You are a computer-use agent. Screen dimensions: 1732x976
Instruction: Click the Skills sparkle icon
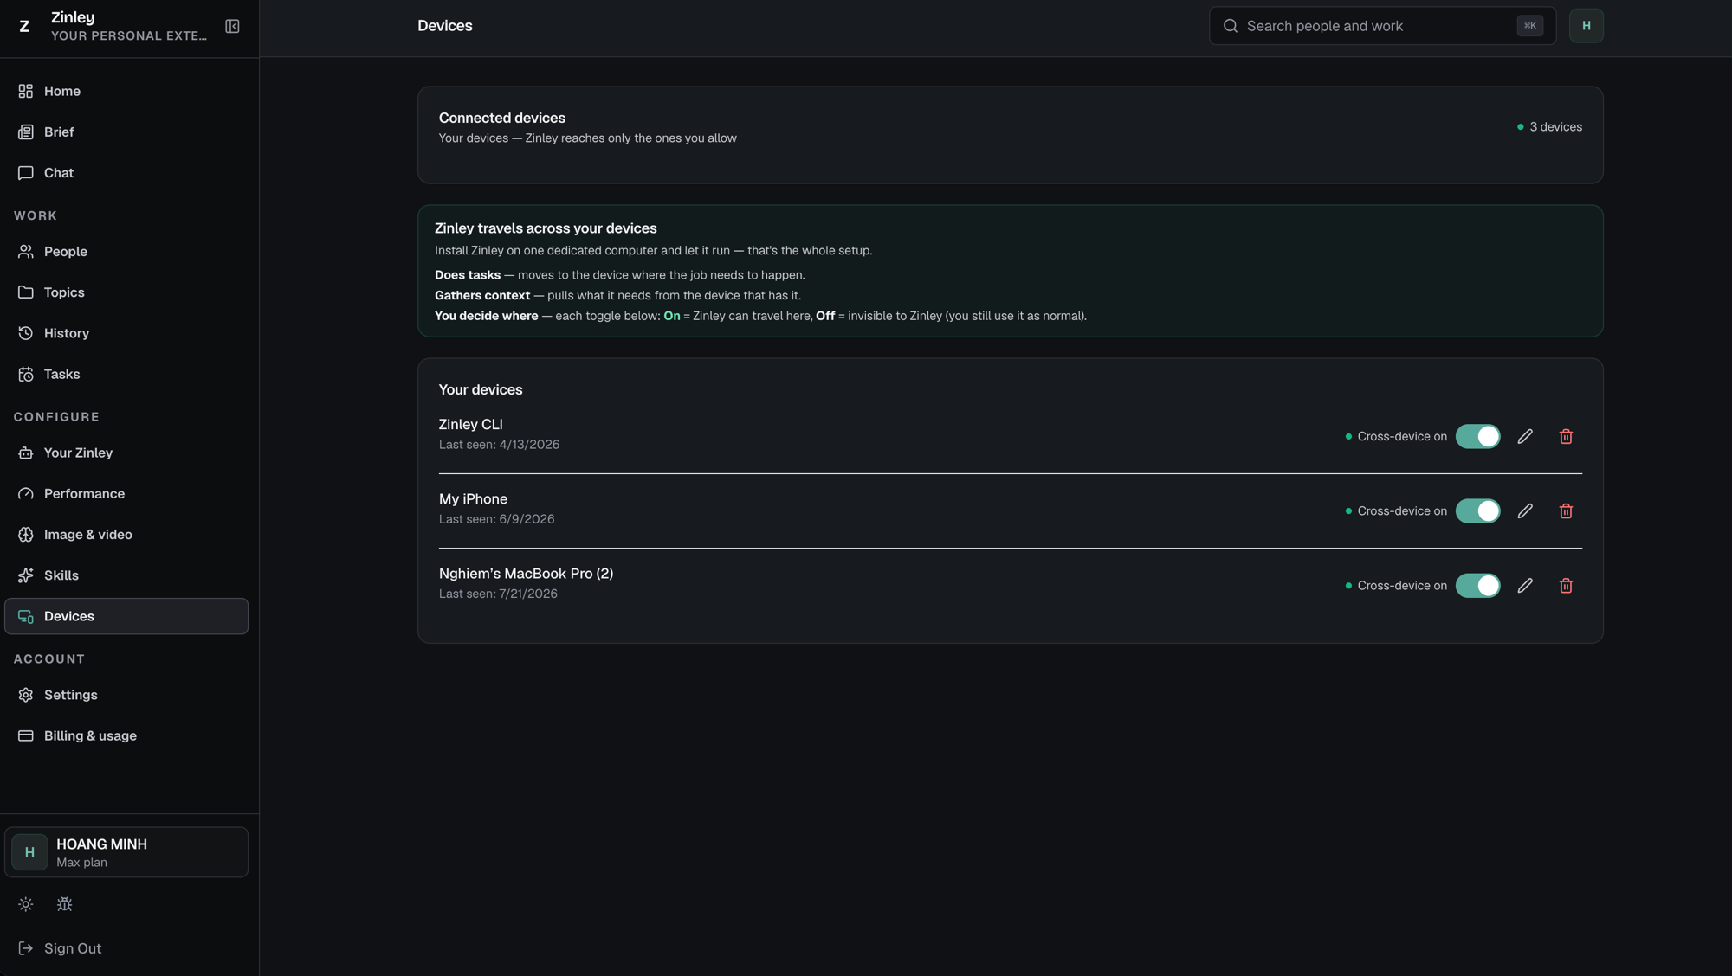(x=26, y=575)
